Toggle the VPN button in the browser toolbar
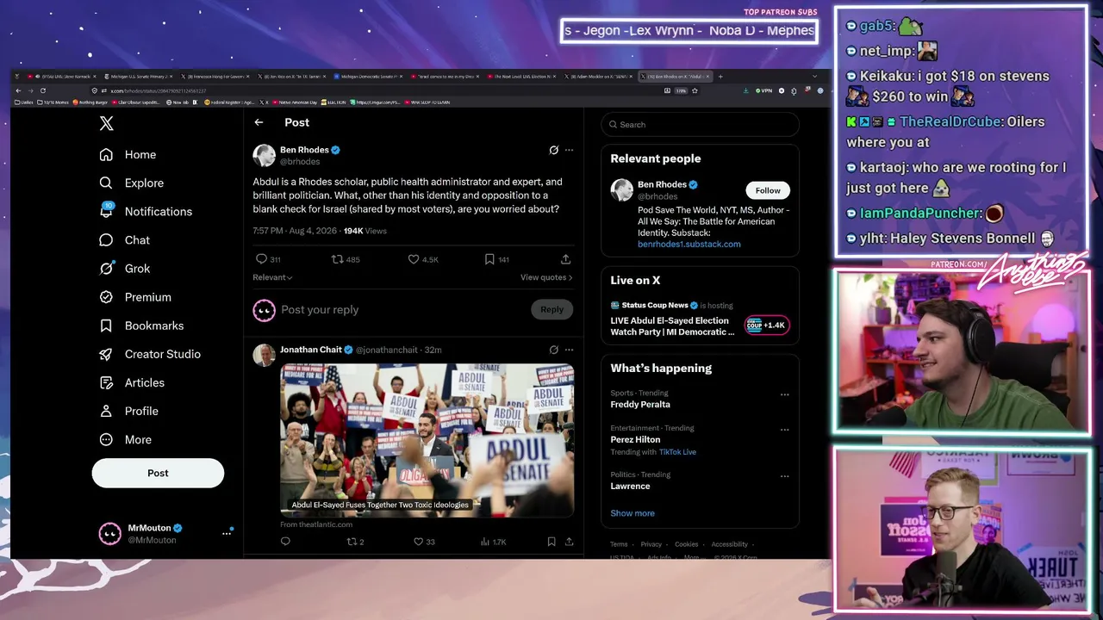This screenshot has width=1103, height=620. [x=763, y=90]
